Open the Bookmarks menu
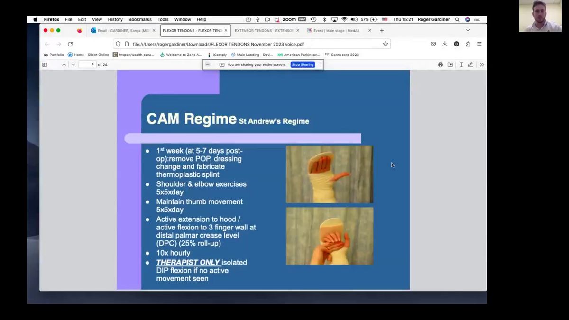The image size is (569, 320). 140,19
